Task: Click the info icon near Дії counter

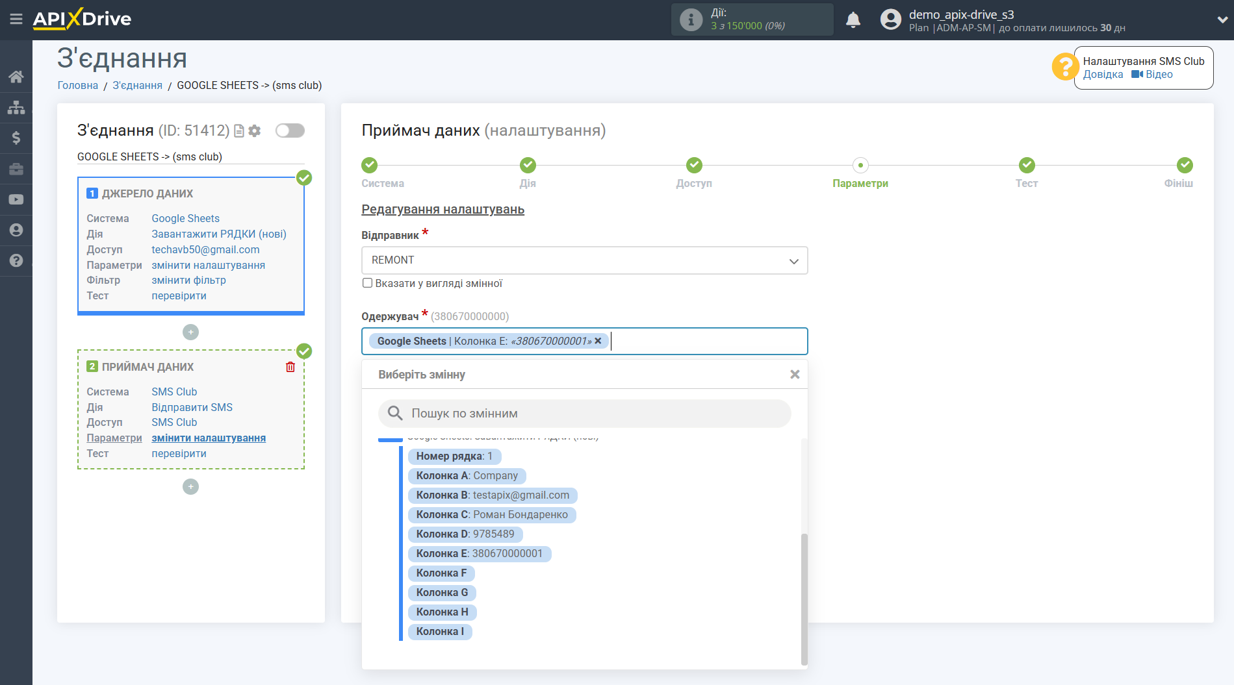Action: point(691,19)
